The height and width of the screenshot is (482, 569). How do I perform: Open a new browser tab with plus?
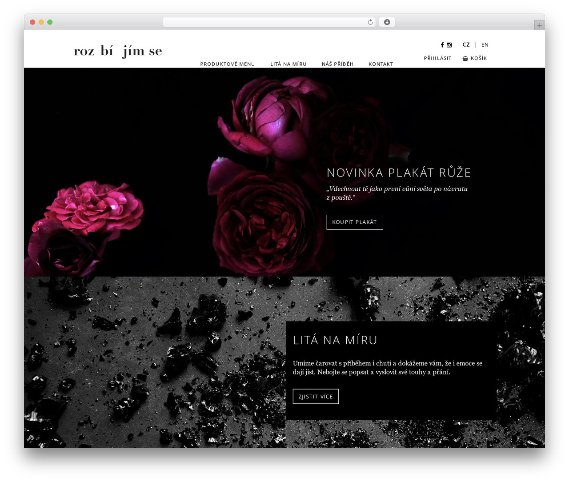pyautogui.click(x=539, y=25)
